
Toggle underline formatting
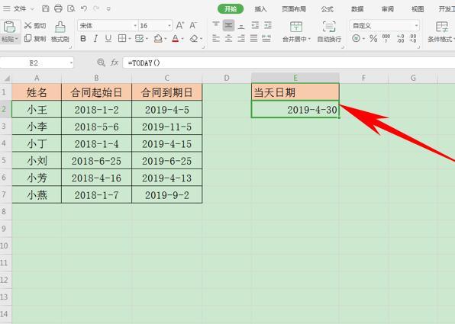pos(108,38)
